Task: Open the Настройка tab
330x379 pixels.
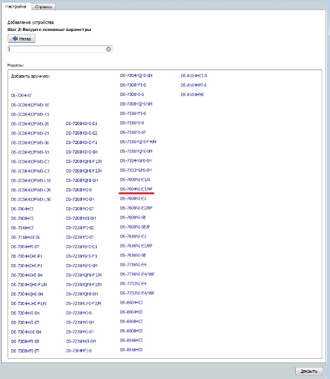Action: pyautogui.click(x=16, y=6)
